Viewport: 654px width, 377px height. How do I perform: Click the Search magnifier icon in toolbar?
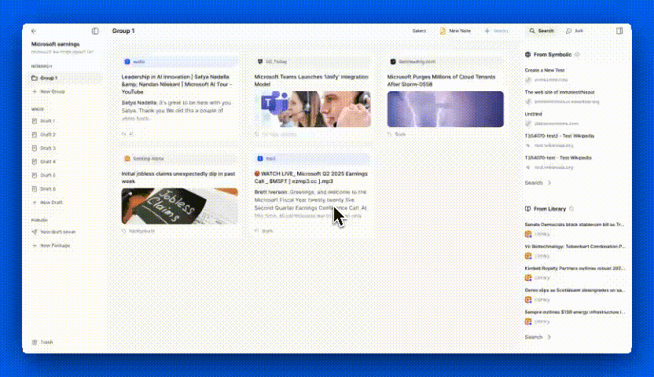[532, 31]
